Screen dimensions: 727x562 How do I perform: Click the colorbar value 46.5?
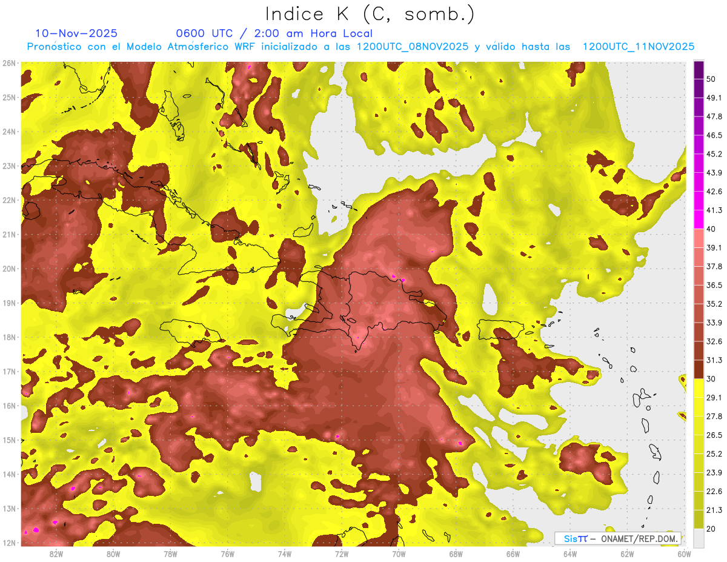coord(714,135)
